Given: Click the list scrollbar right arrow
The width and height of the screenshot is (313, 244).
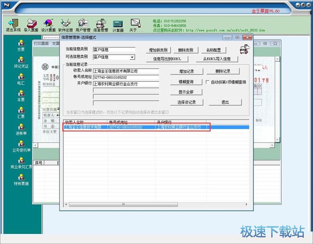Looking at the screenshot, I should click(x=246, y=204).
